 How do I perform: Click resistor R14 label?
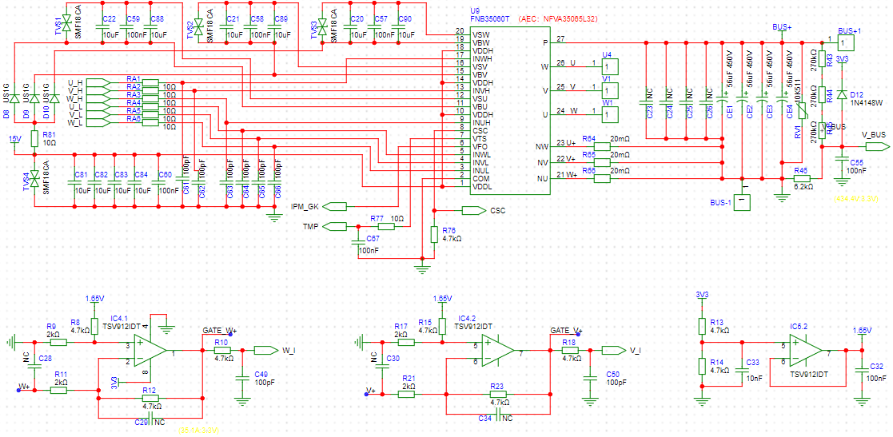tap(716, 362)
